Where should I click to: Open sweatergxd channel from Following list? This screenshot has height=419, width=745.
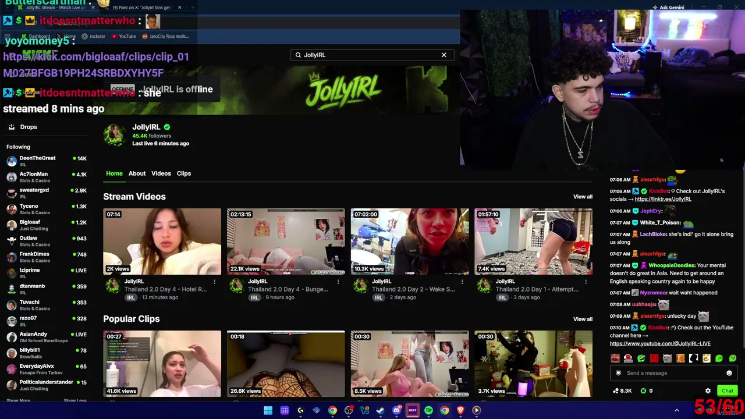coord(47,193)
